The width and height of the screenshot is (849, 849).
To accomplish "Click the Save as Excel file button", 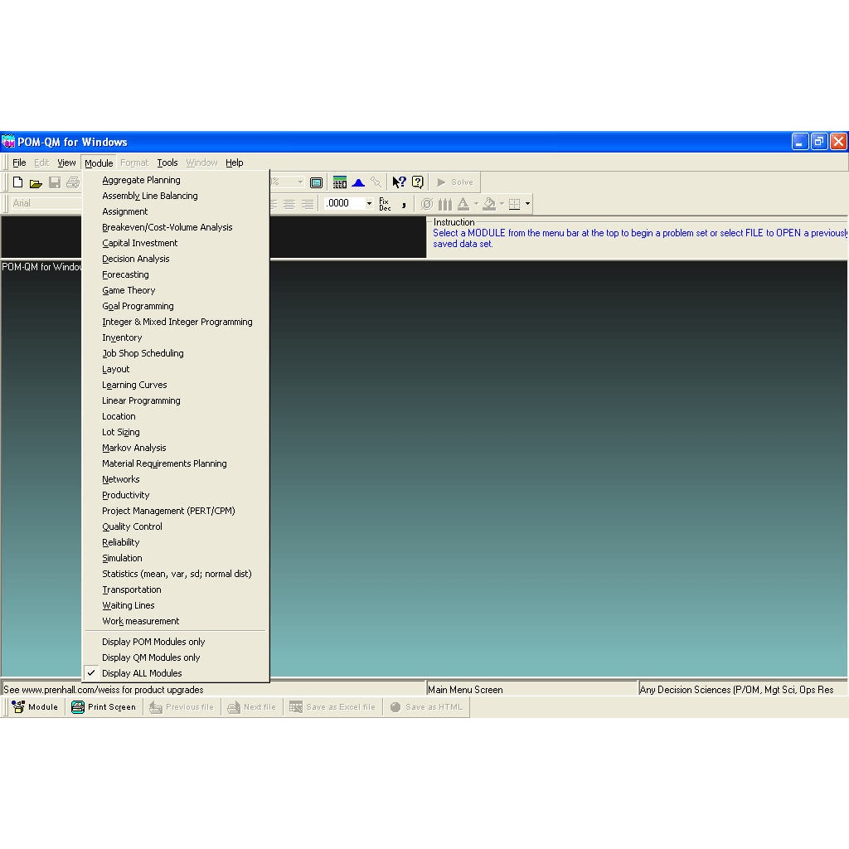I will coord(332,707).
